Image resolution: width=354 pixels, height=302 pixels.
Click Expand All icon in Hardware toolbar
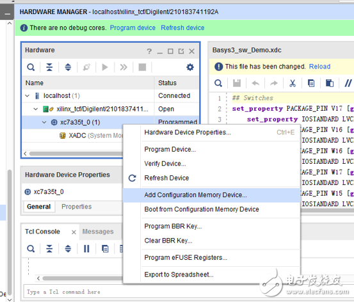click(68, 67)
